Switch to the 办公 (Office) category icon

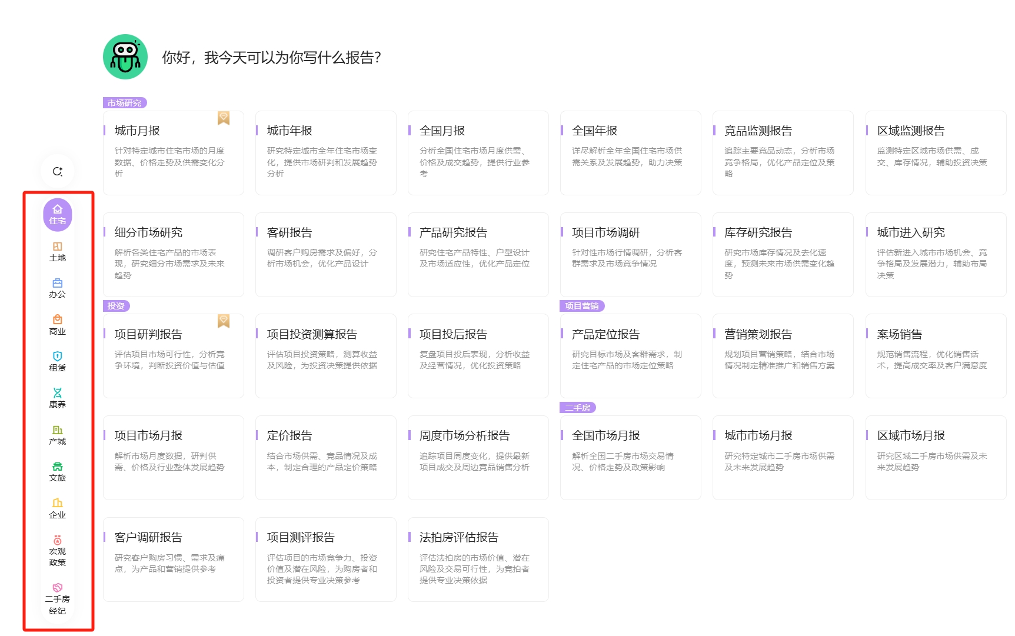(58, 288)
